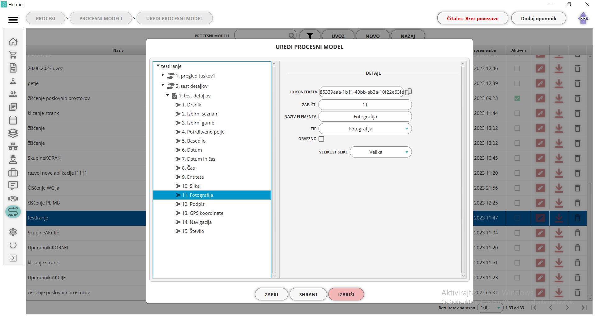Go to PROCESI breadcrumb
The width and height of the screenshot is (596, 320).
tap(45, 18)
